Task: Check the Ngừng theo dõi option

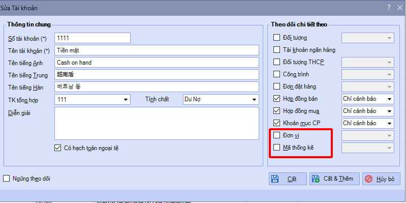Action: click(x=6, y=179)
